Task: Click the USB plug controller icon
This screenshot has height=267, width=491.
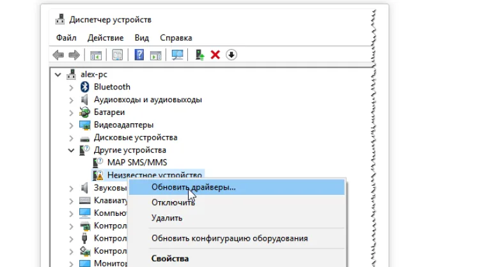Action: click(x=84, y=238)
